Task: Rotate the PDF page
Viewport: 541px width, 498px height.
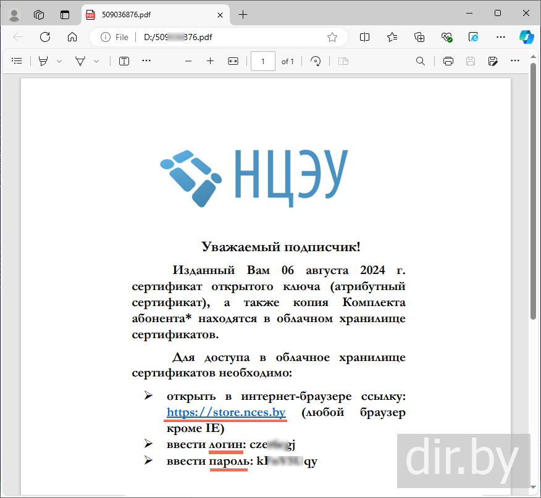Action: point(316,61)
